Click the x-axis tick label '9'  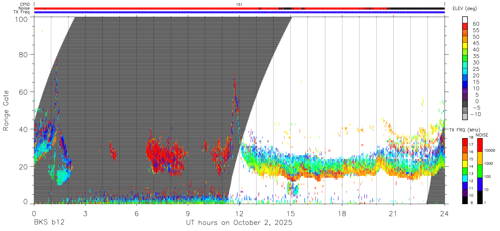pyautogui.click(x=188, y=213)
